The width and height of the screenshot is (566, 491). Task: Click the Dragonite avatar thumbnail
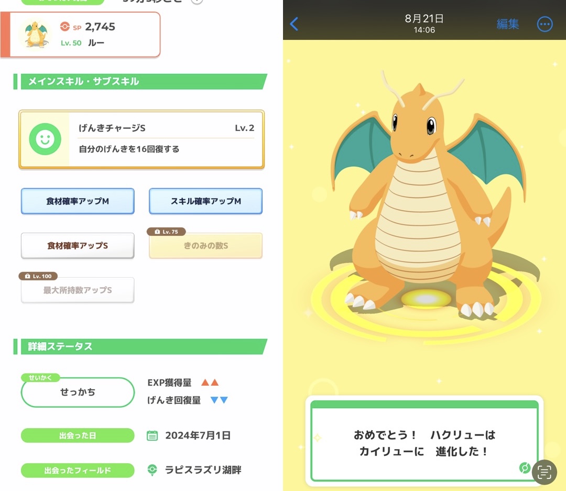tap(36, 35)
